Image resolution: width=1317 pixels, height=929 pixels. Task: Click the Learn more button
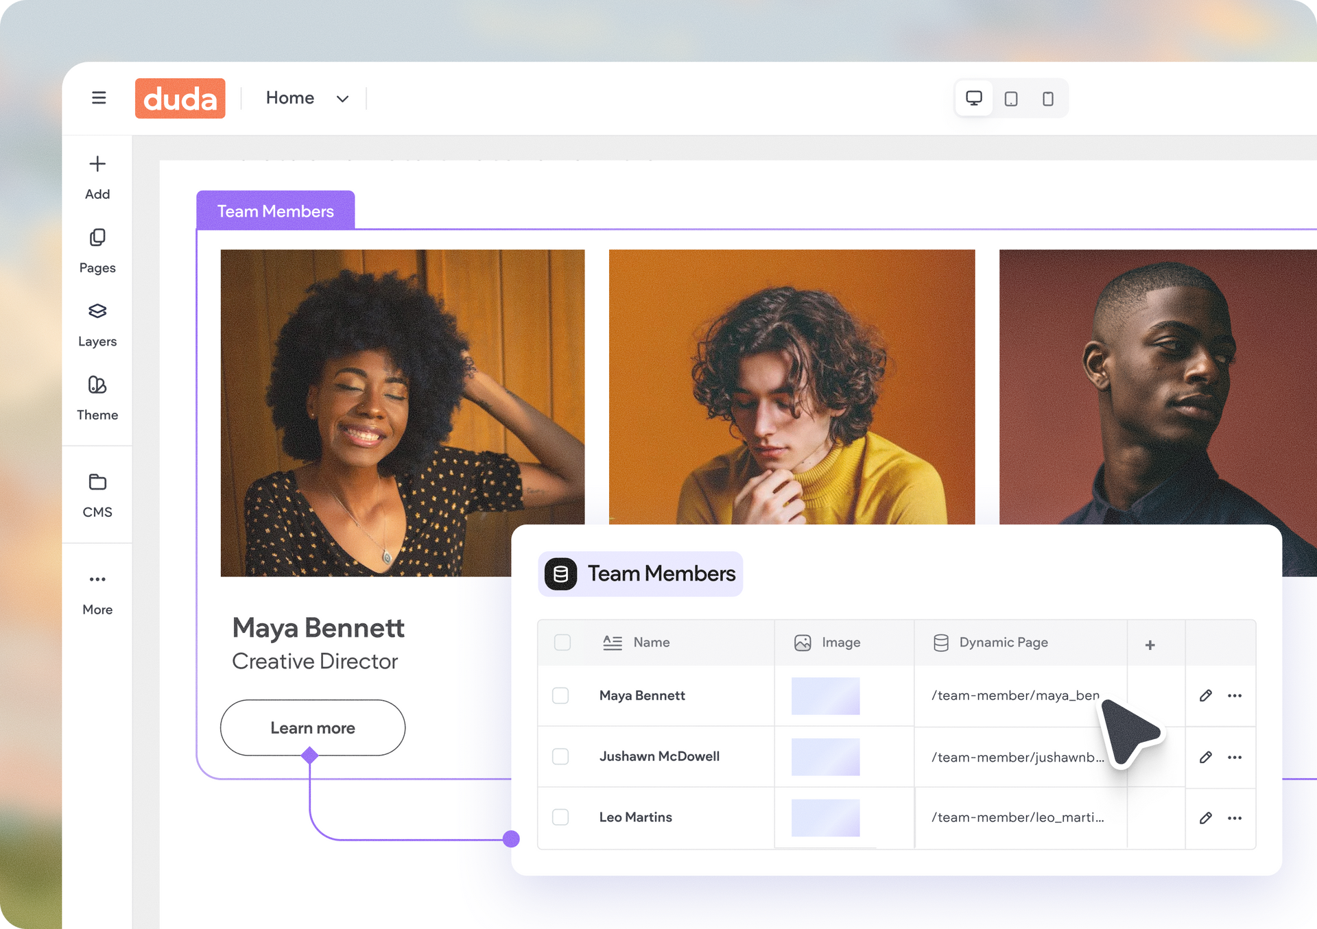pos(313,727)
